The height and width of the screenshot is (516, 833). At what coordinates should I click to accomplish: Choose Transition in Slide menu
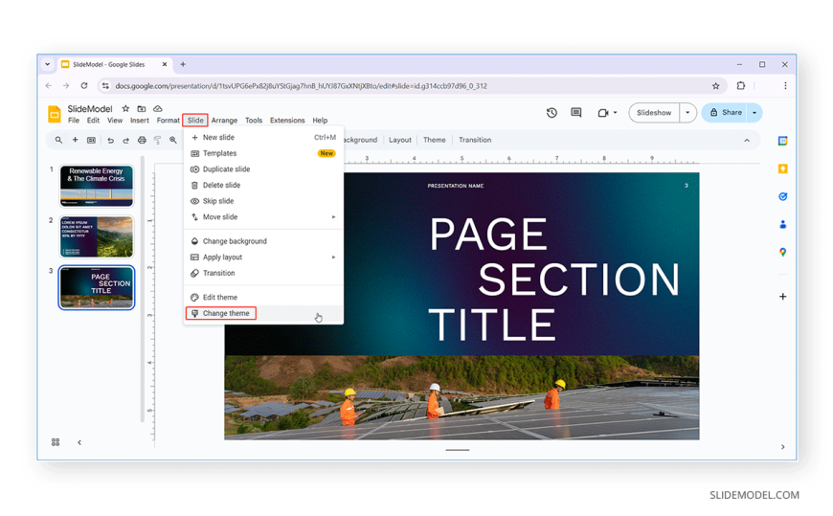click(x=263, y=273)
